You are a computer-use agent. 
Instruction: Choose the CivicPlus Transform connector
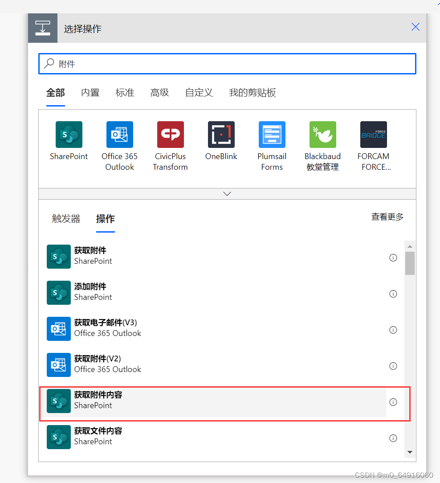coord(170,134)
